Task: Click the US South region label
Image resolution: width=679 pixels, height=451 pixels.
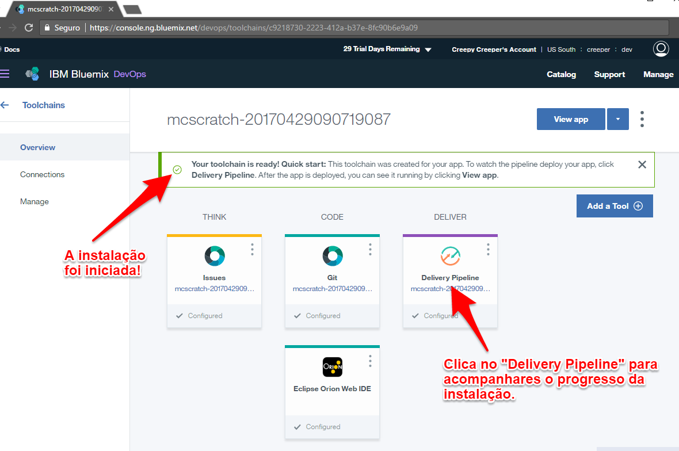Action: [x=561, y=49]
